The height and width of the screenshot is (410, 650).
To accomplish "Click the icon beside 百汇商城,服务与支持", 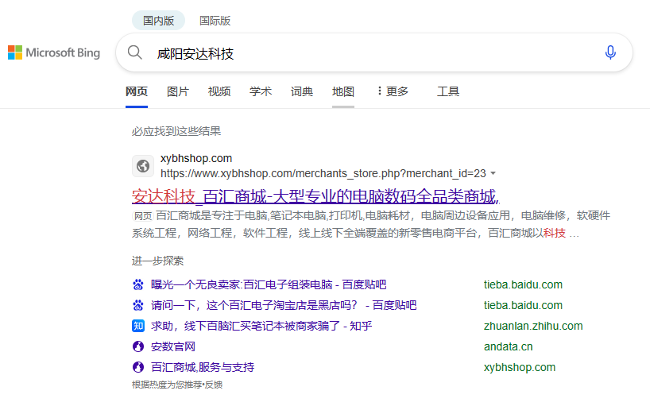I will pos(138,367).
